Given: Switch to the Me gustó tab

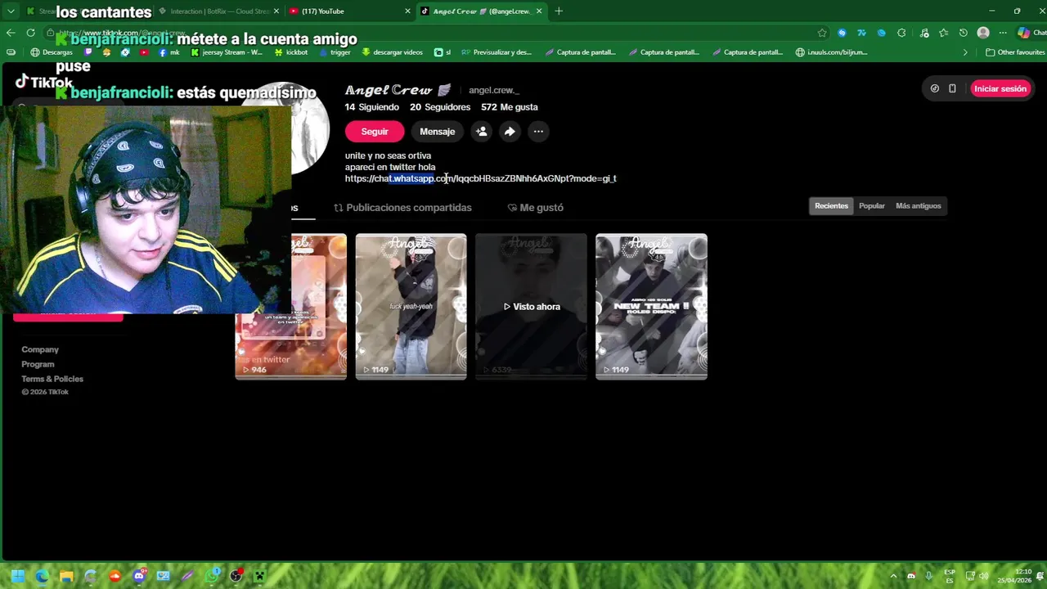Looking at the screenshot, I should point(536,208).
